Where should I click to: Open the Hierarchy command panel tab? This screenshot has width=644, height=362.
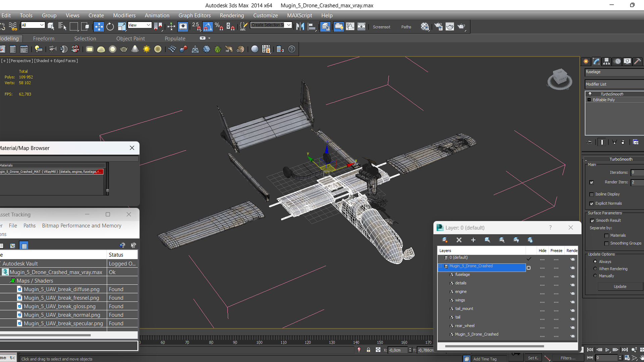point(606,61)
